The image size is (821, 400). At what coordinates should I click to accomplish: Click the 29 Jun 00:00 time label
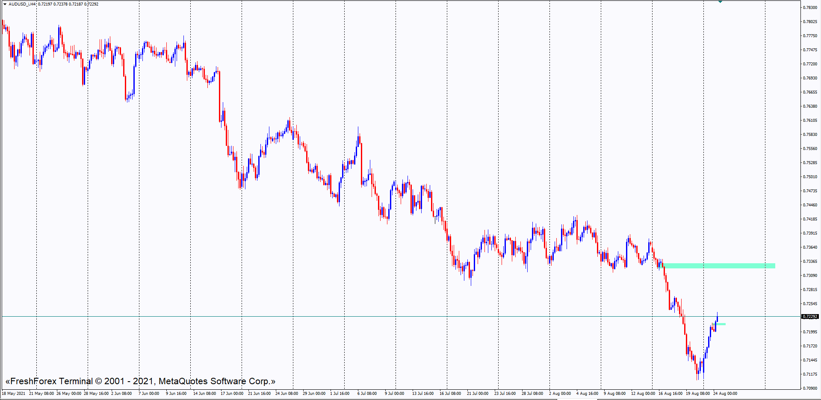pos(314,394)
